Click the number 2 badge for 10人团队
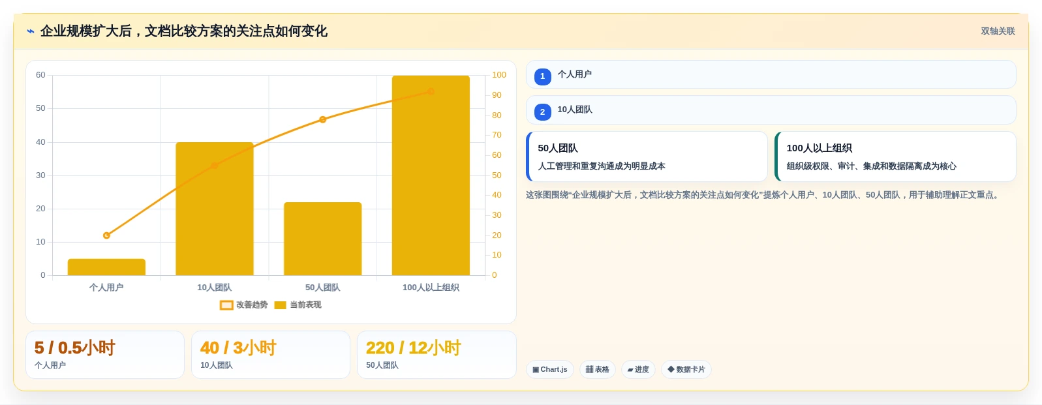Viewport: 1042px width, 405px height. pos(543,112)
